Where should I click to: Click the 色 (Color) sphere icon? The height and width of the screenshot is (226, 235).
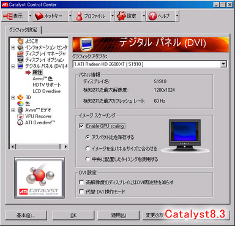20,104
